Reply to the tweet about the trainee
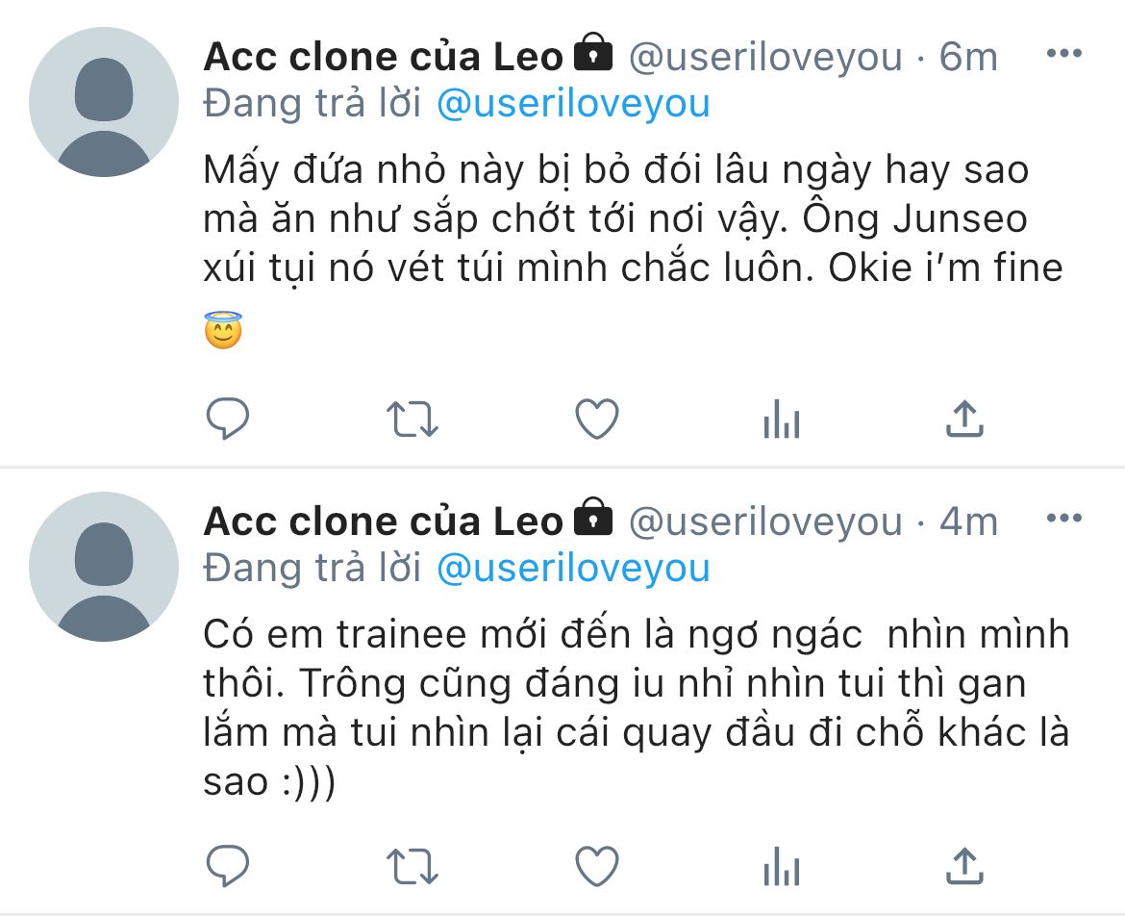The image size is (1125, 916). pyautogui.click(x=228, y=865)
